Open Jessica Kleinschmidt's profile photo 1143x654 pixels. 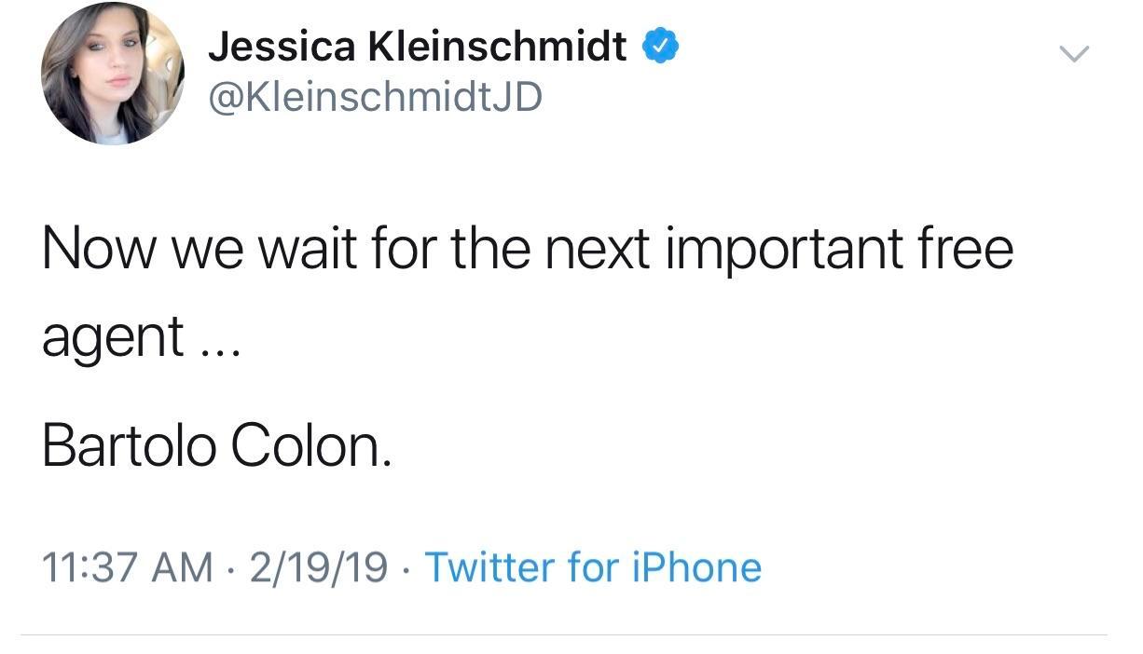pyautogui.click(x=112, y=75)
